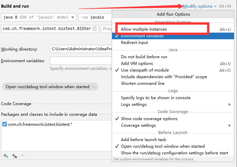Click 'Add before launch task' option
Screen dimensions: 237x167
coord(144,140)
